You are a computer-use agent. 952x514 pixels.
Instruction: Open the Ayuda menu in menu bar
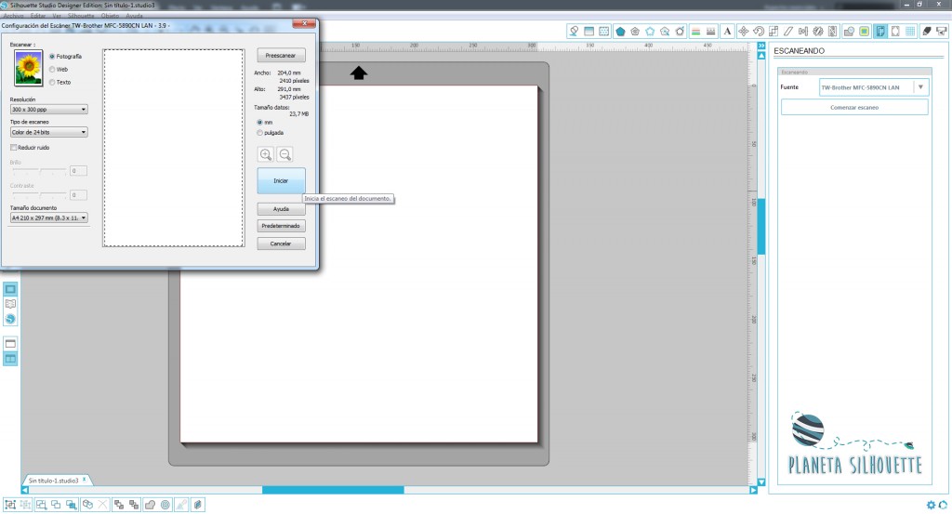point(134,15)
